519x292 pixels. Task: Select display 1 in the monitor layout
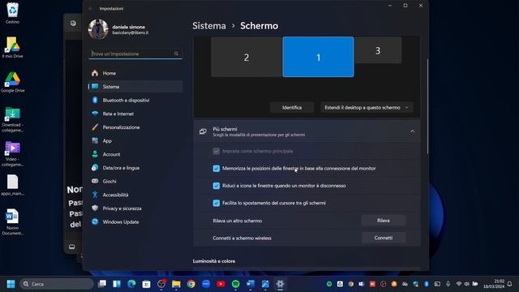coord(318,57)
